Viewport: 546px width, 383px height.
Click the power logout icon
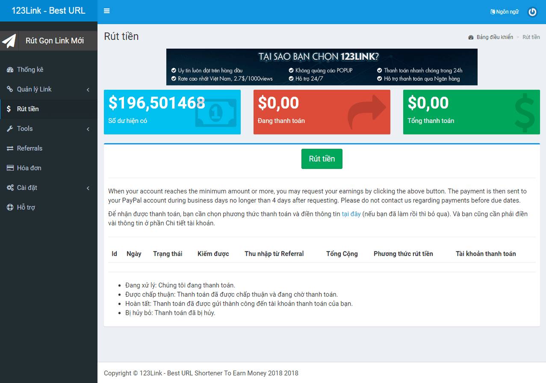532,12
